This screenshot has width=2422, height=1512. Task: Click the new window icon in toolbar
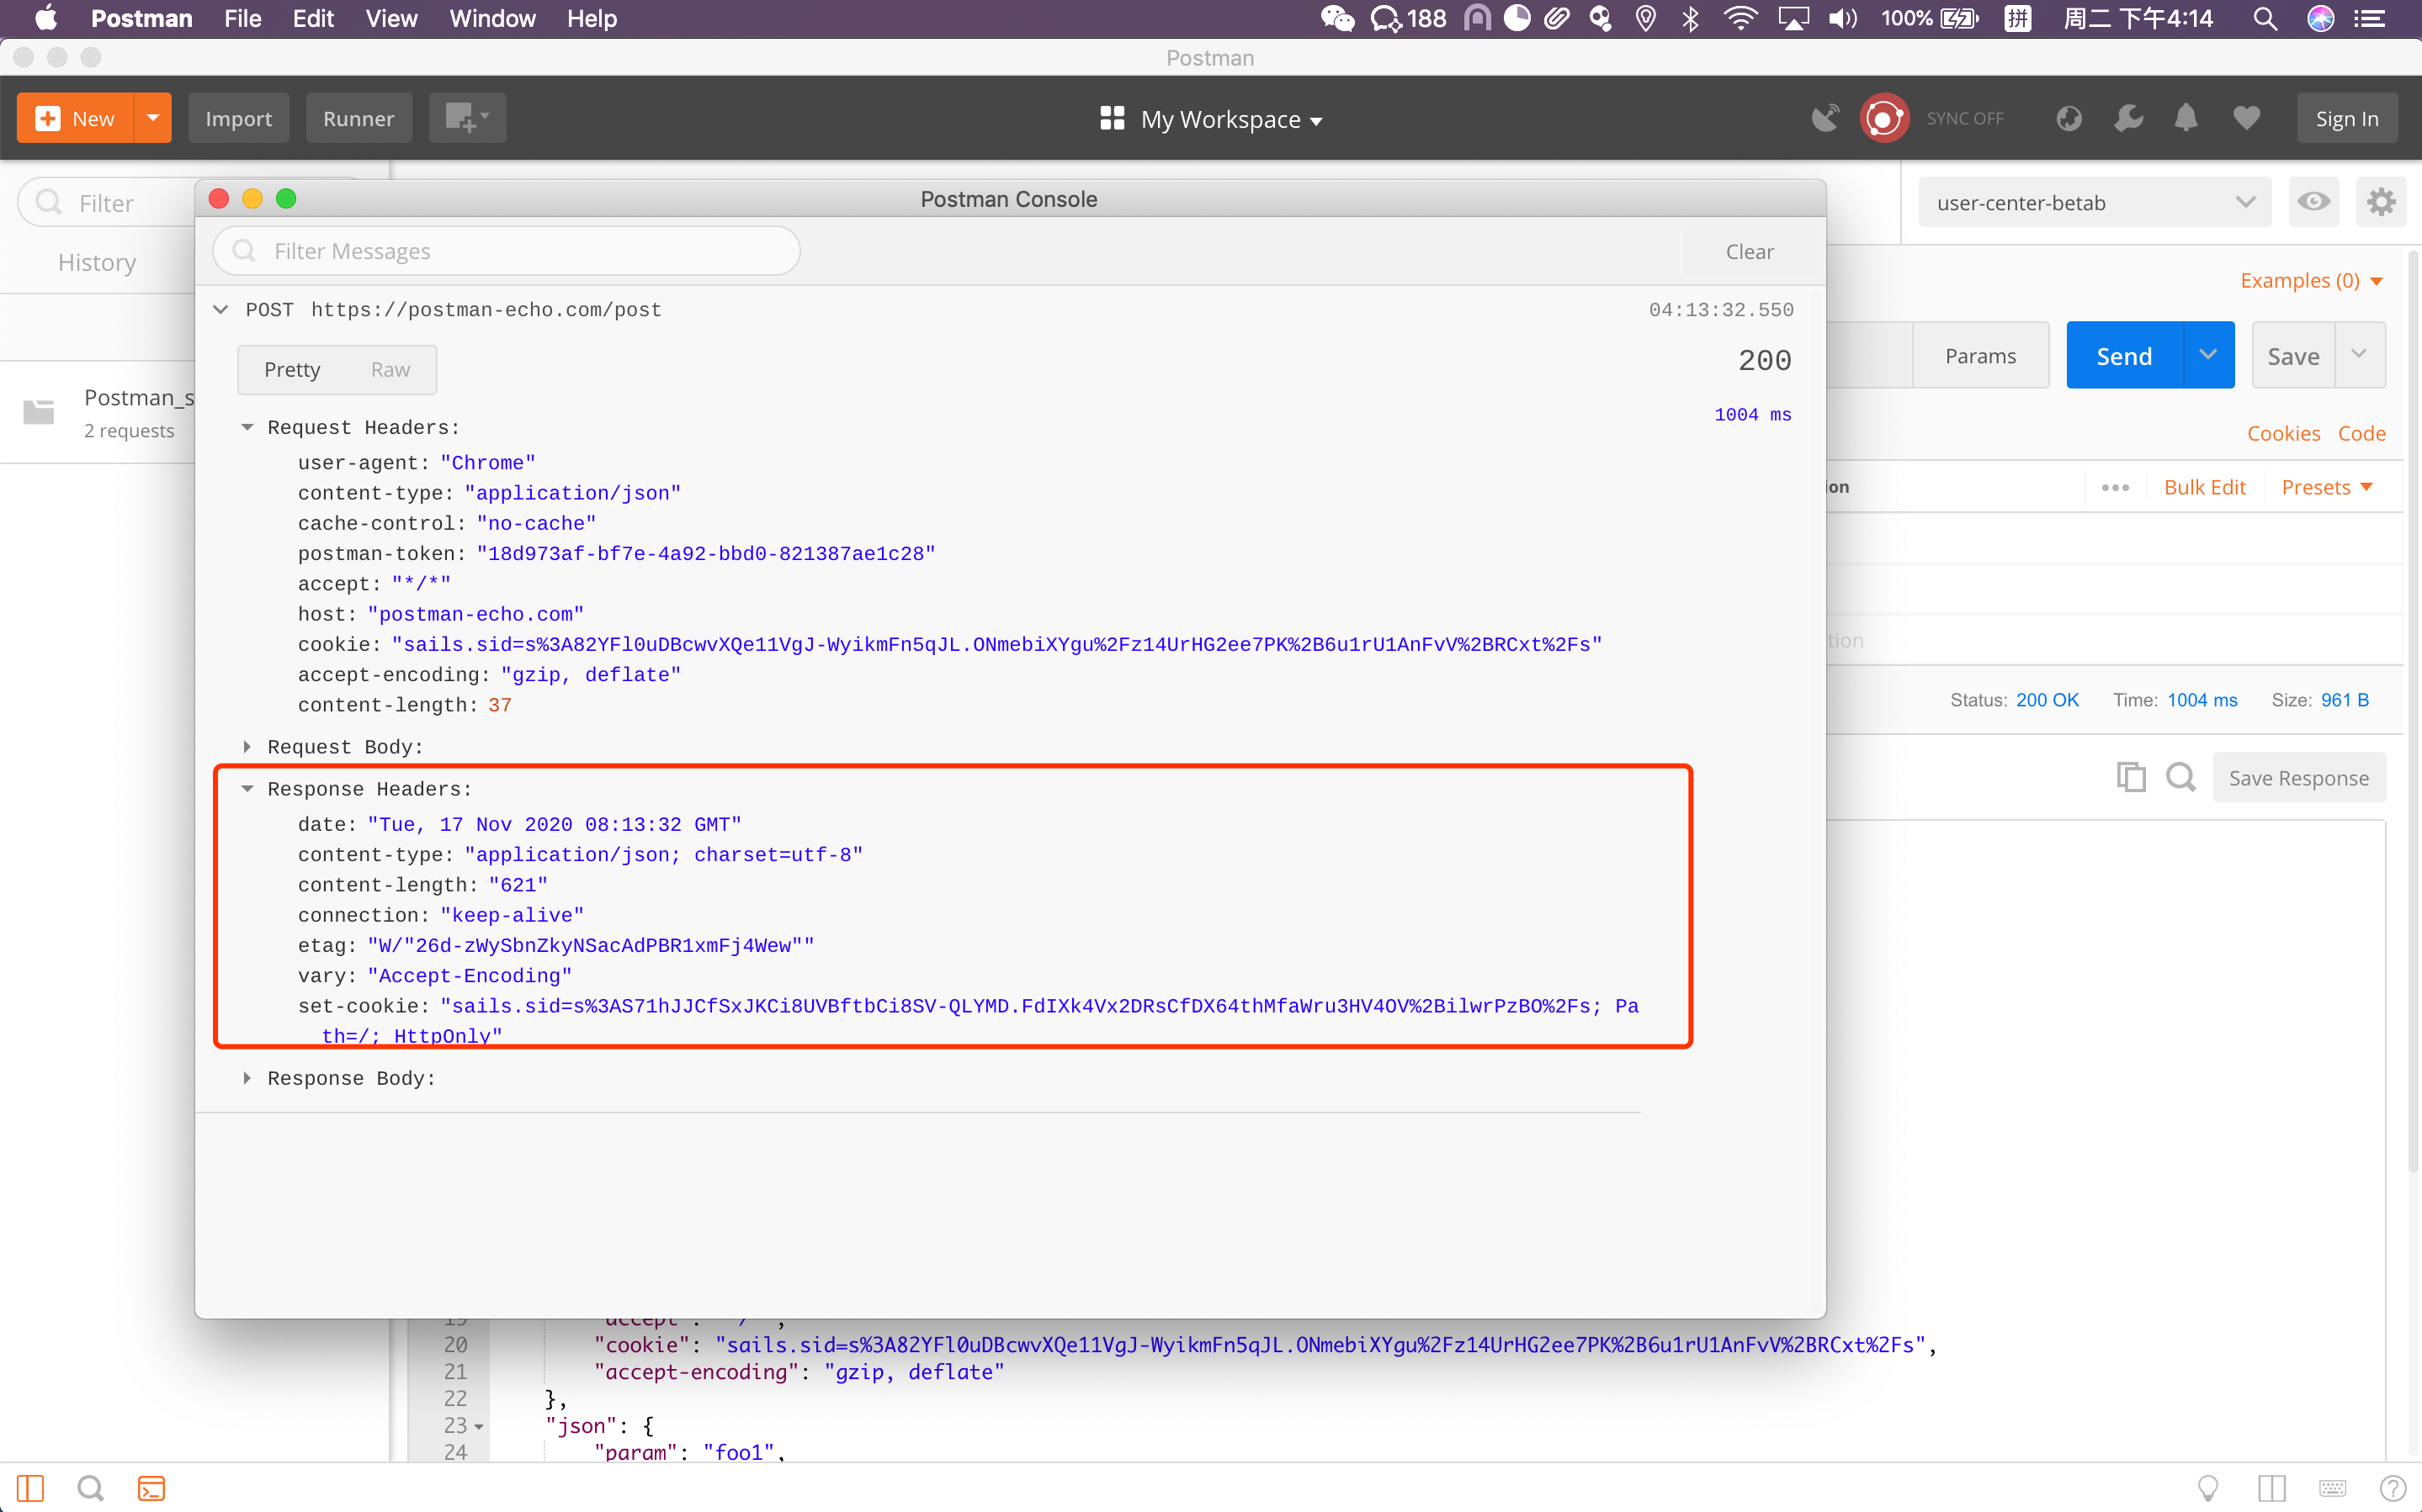click(x=467, y=118)
